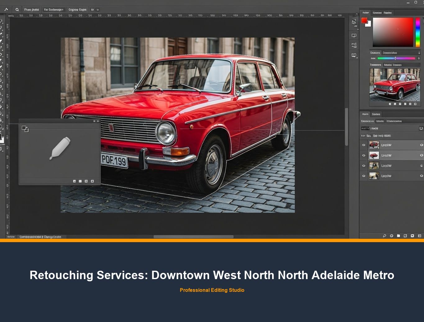Switch to the leftmost tab in the color panel
Viewport: 424px width, 322px height.
click(x=366, y=13)
